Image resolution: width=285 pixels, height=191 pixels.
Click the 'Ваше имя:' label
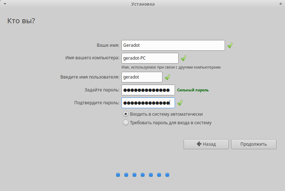(108, 45)
